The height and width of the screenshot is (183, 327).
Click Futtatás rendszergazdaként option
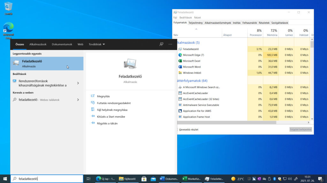(x=114, y=103)
